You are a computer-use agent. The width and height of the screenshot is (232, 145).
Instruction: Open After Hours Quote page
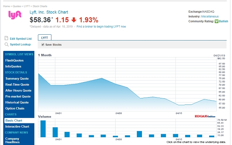coord(18,90)
